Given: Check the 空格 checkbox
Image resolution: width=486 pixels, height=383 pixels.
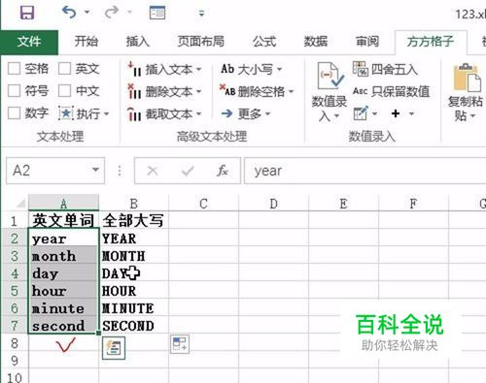Looking at the screenshot, I should coord(14,69).
